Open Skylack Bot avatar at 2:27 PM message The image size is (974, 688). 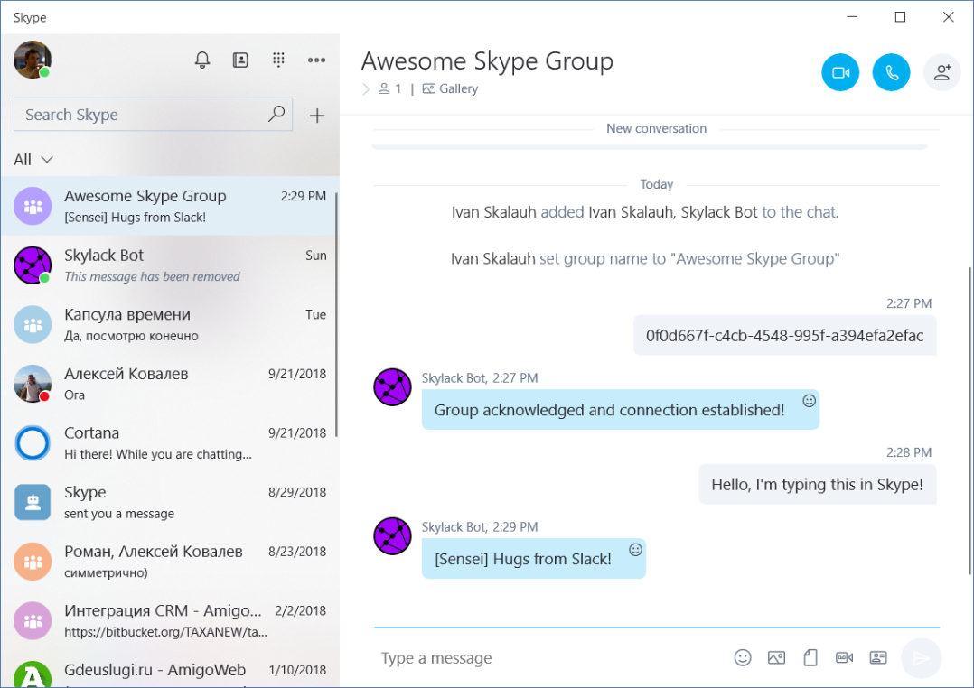[x=392, y=386]
